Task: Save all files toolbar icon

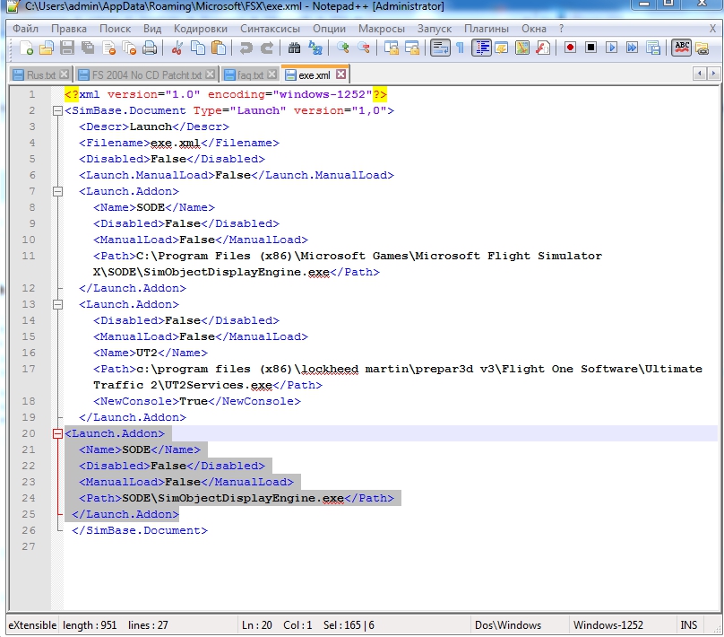Action: point(88,48)
